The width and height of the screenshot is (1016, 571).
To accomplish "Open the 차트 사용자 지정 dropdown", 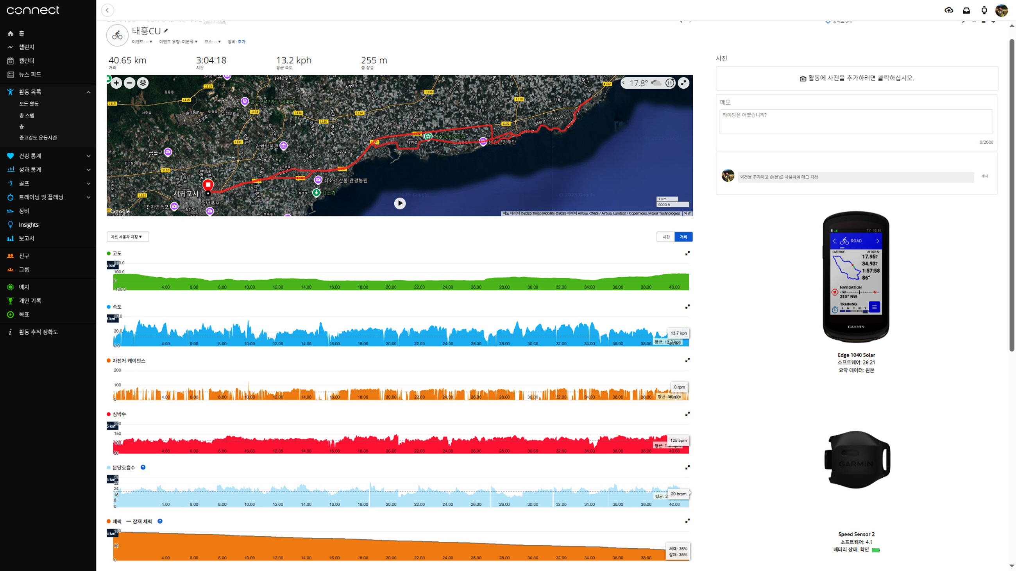I will click(x=127, y=237).
